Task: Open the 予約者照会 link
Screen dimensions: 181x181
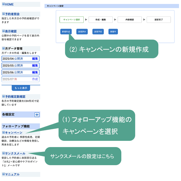Action: (12, 14)
